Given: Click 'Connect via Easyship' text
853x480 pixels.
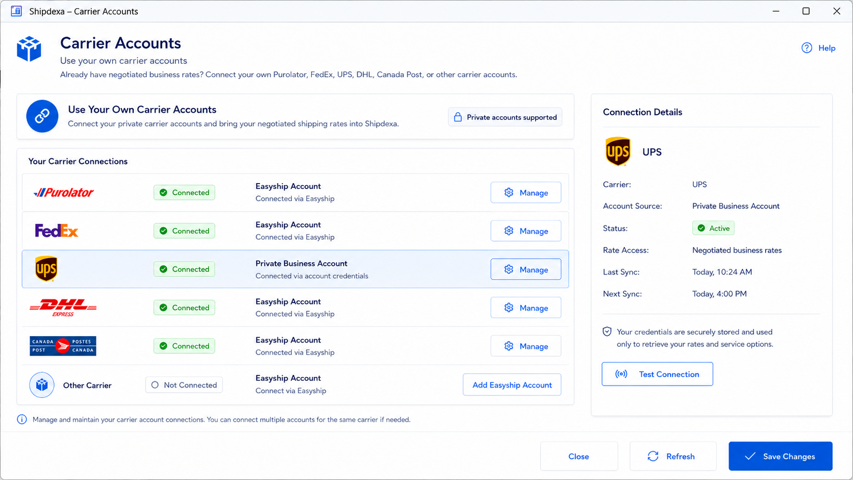Looking at the screenshot, I should [x=291, y=391].
